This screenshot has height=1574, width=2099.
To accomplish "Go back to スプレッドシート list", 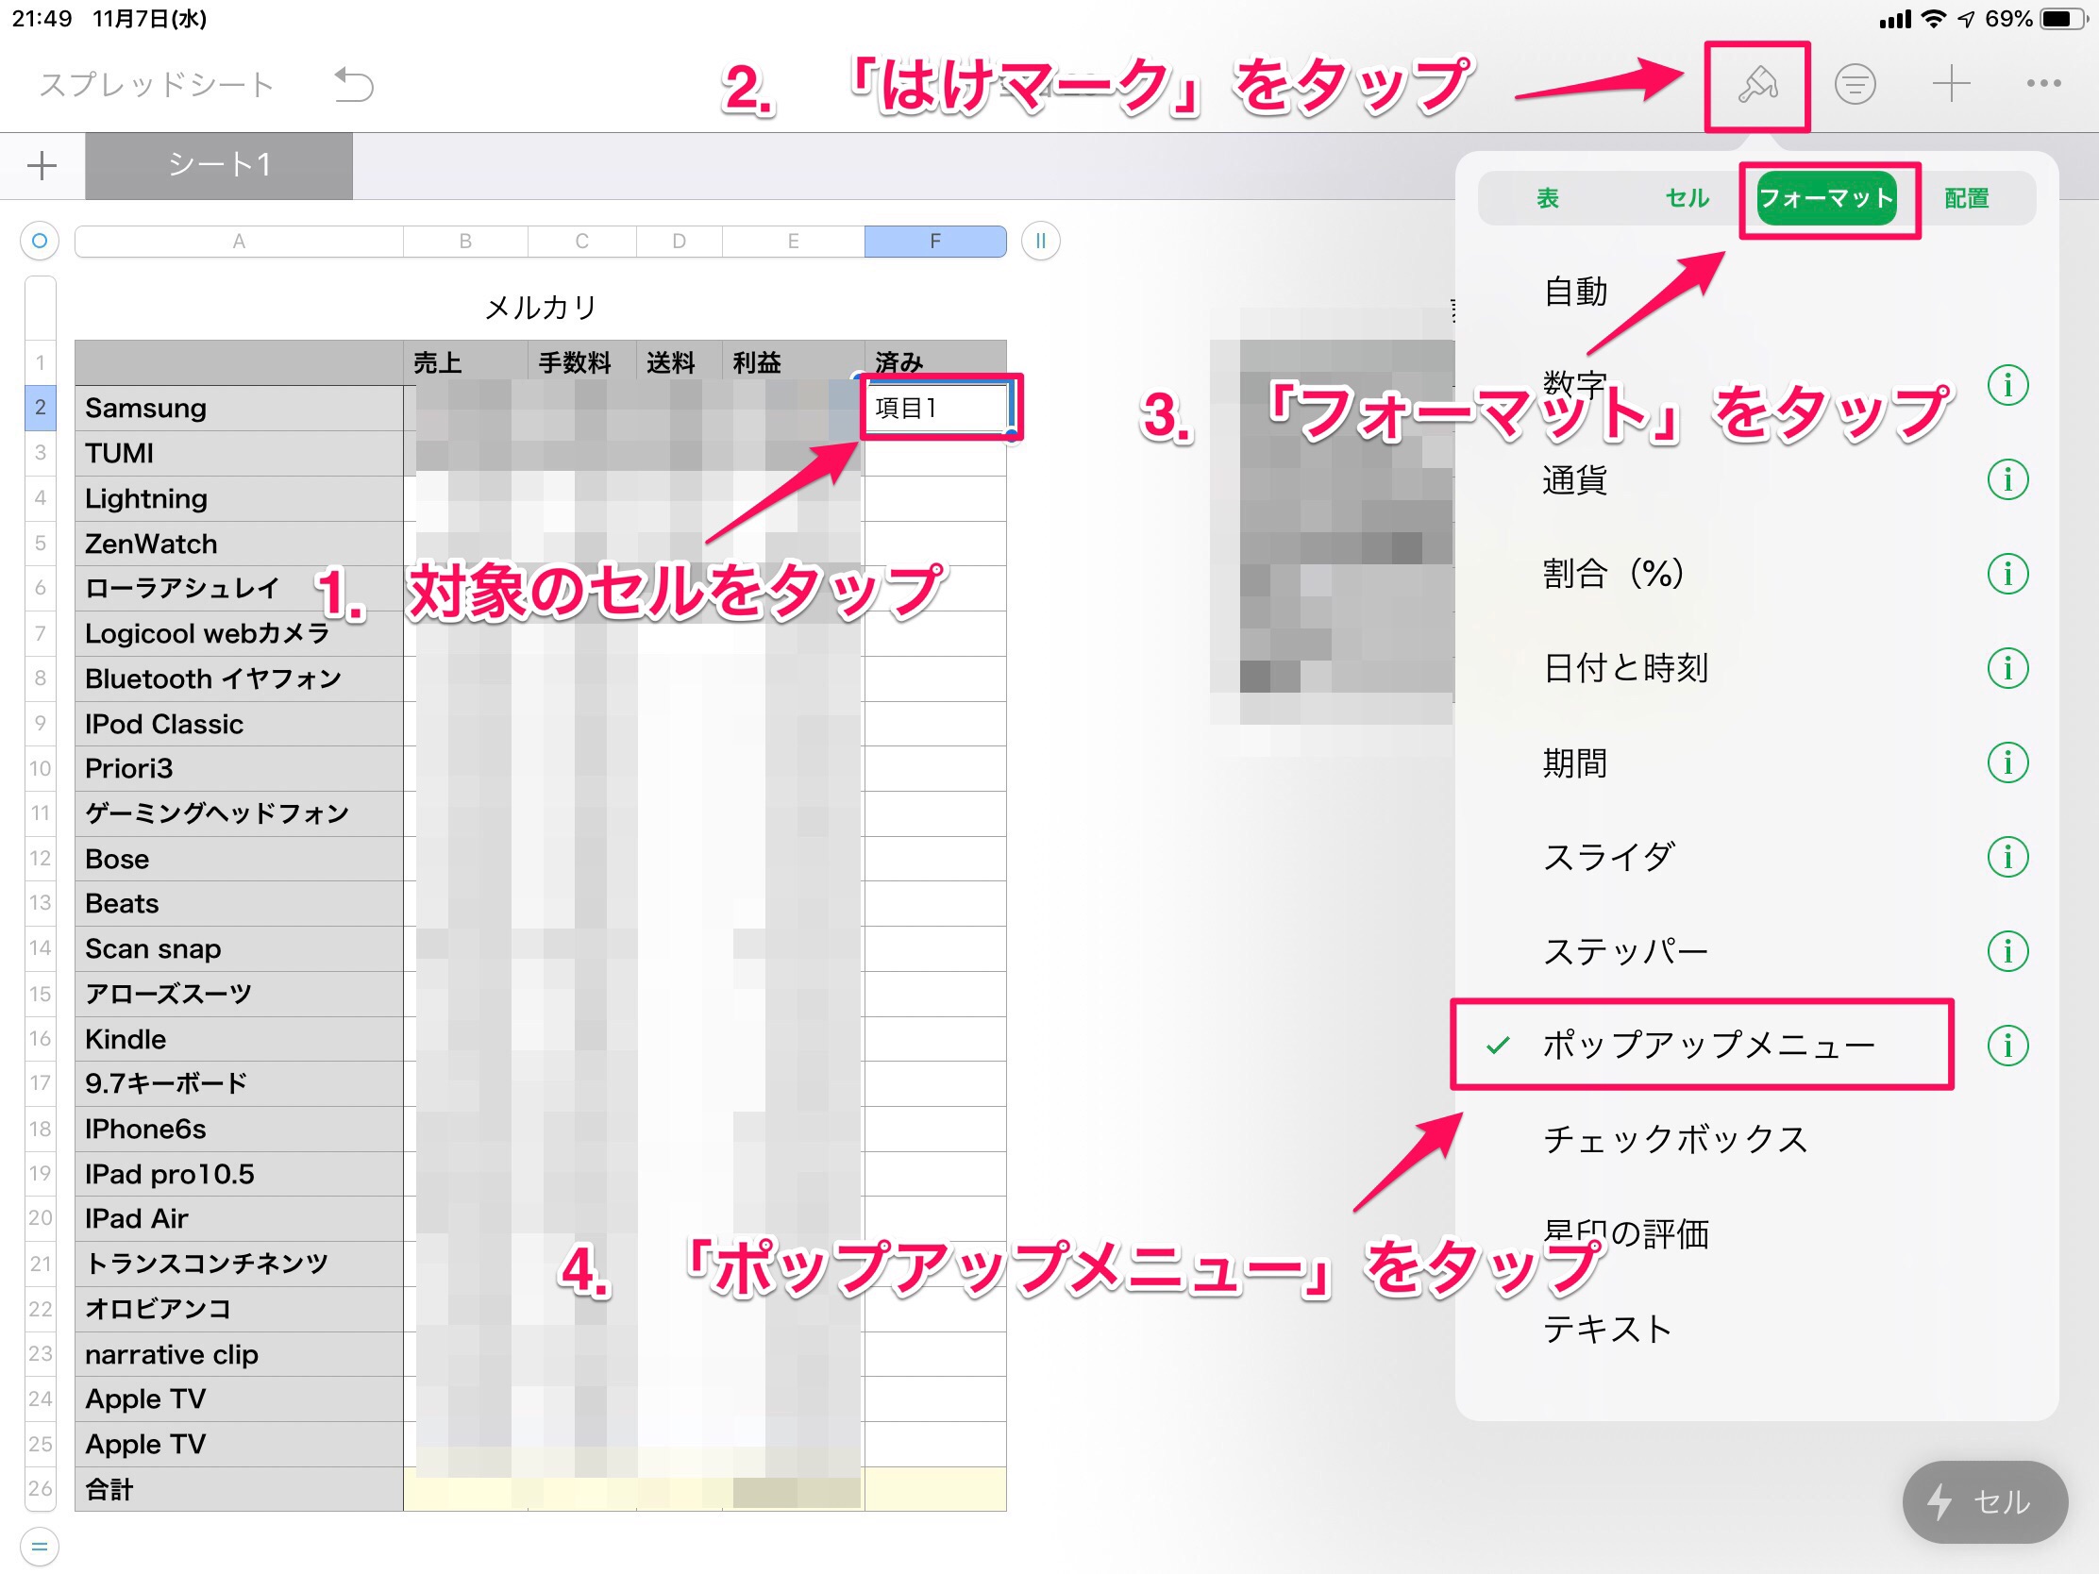I will (157, 84).
